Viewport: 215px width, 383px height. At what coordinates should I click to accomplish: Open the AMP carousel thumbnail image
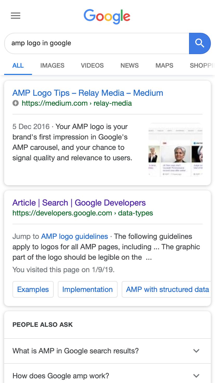[176, 150]
